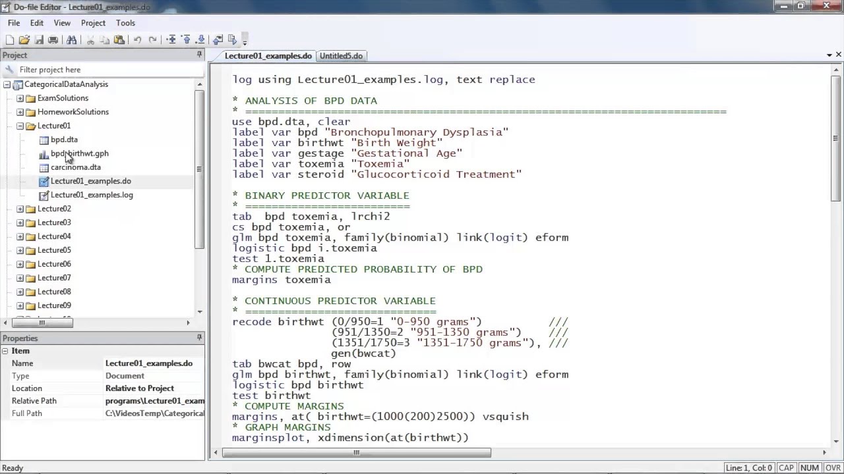Click the project tree vertical scrollbar thumb

point(199,169)
